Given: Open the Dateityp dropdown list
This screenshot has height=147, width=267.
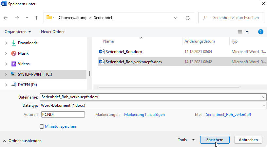Looking at the screenshot, I should point(264,105).
